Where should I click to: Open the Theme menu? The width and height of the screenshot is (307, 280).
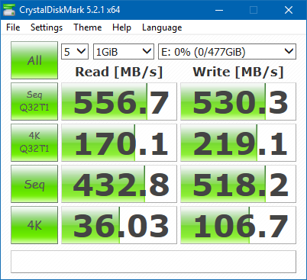pyautogui.click(x=88, y=27)
